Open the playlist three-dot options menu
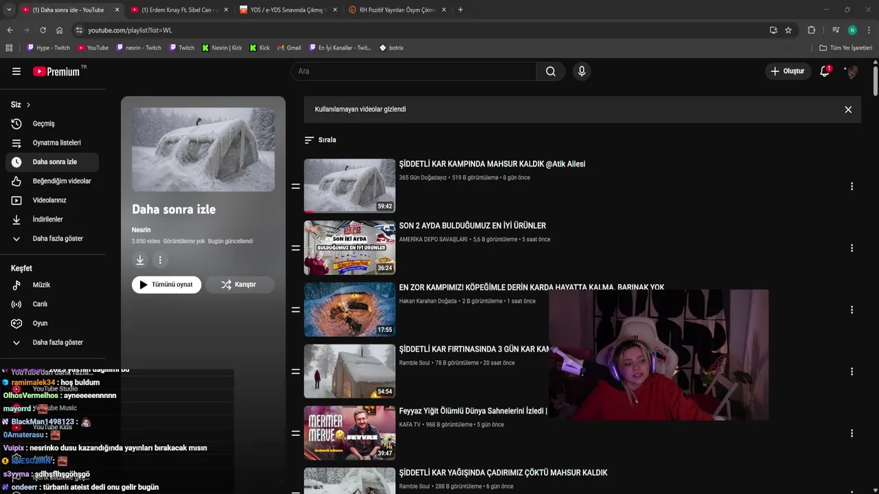 pos(160,260)
